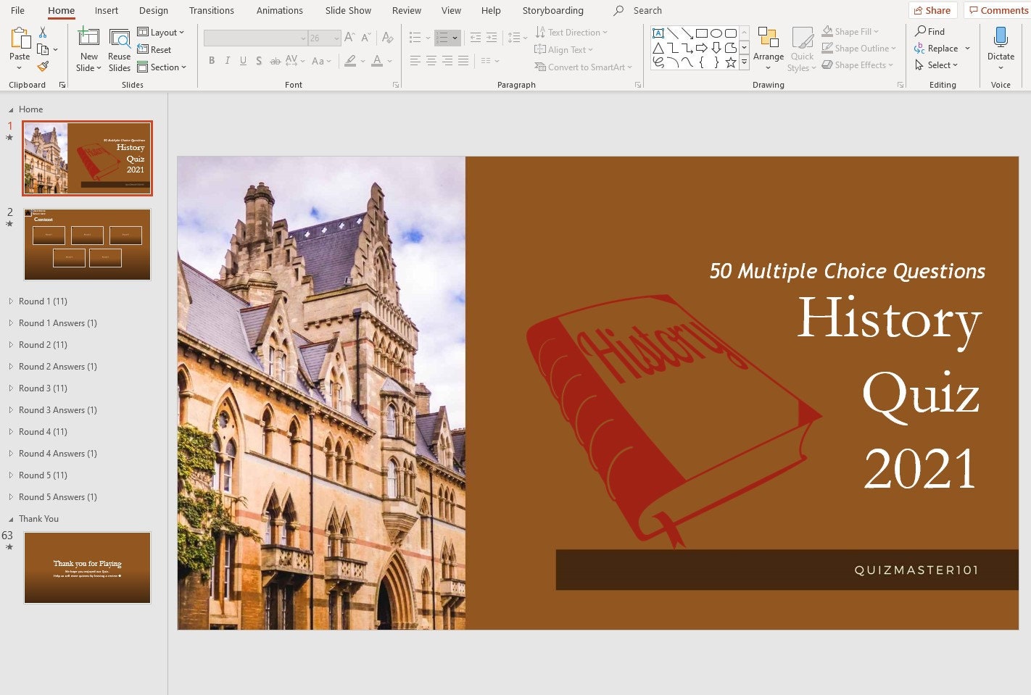Click the Share button
Screen dimensions: 1031x695
932,10
